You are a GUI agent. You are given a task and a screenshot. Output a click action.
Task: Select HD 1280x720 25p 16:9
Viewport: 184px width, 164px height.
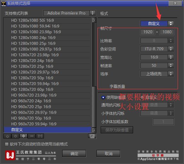pos(47,66)
